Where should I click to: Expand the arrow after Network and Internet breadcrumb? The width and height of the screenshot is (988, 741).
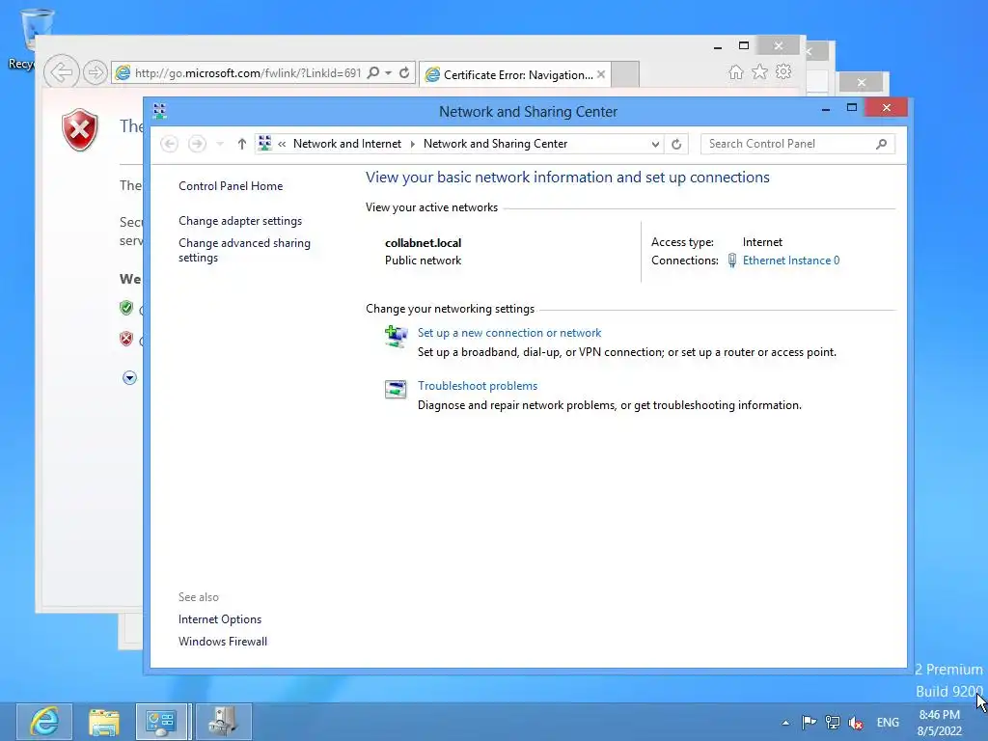[x=413, y=144]
